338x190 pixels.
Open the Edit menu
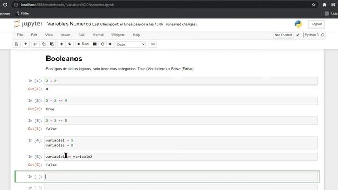[x=34, y=35]
